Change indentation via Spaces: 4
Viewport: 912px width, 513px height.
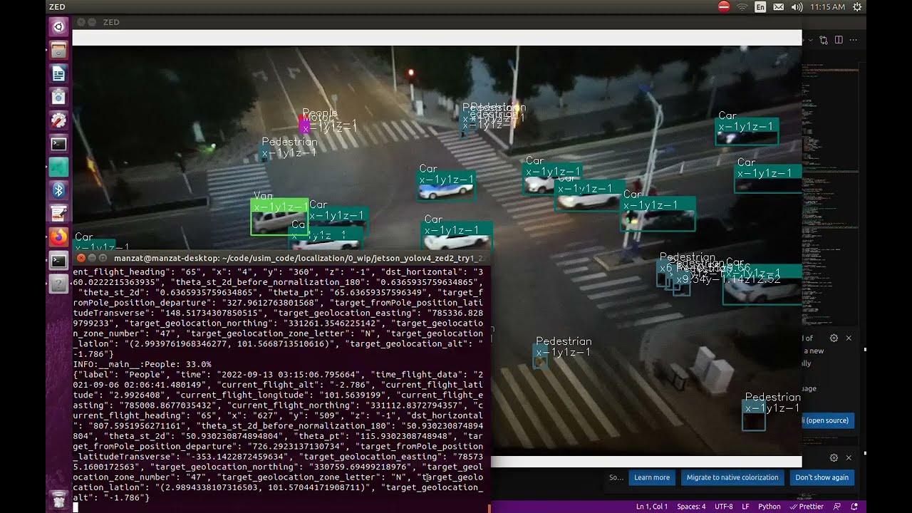[x=691, y=507]
